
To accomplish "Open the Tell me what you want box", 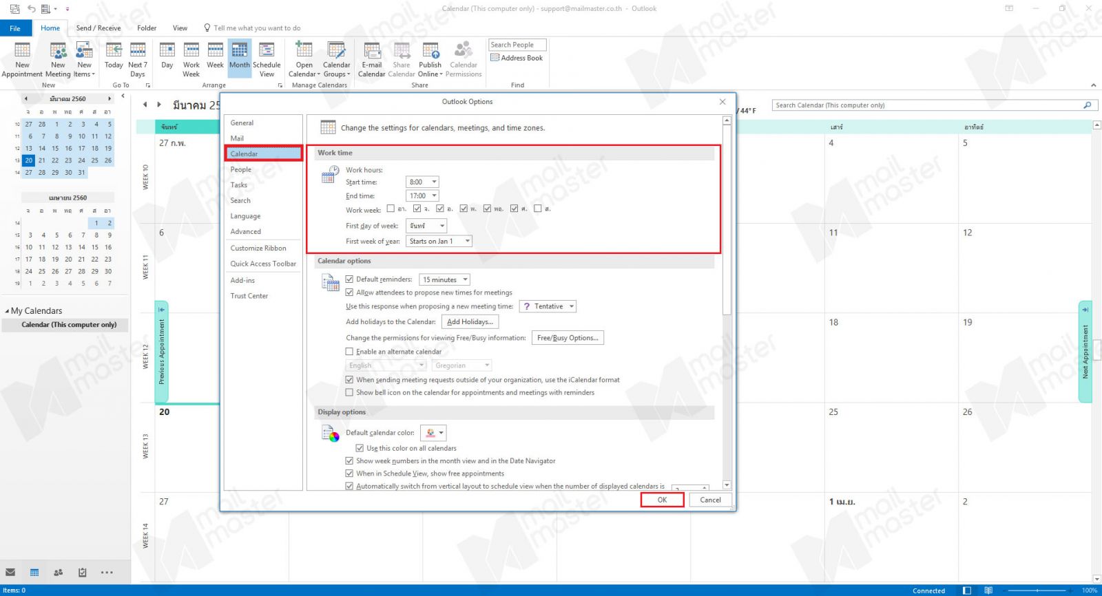I will [253, 28].
